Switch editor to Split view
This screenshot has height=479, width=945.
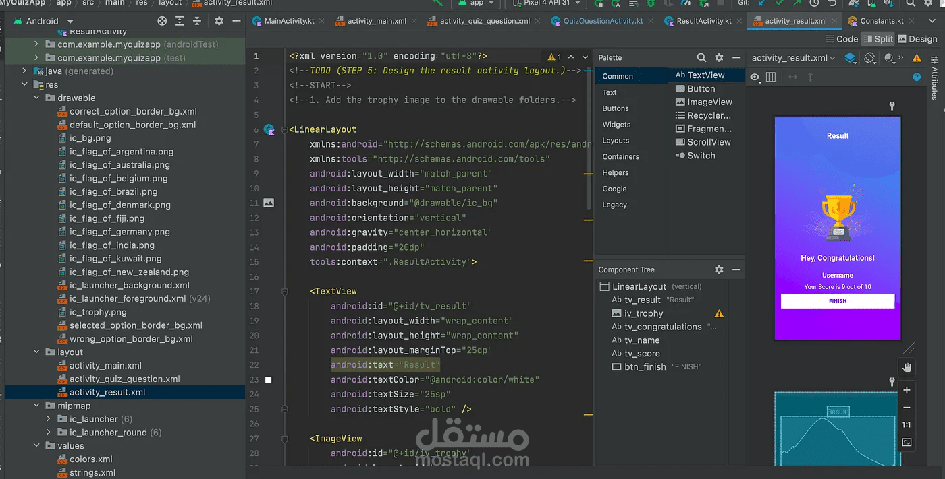point(877,39)
